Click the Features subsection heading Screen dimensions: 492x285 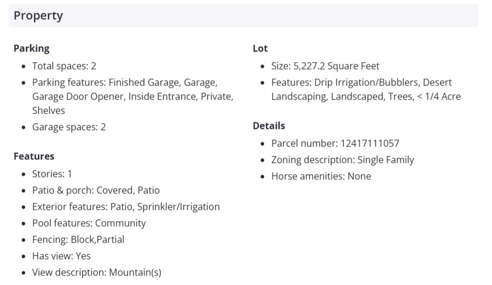point(34,156)
